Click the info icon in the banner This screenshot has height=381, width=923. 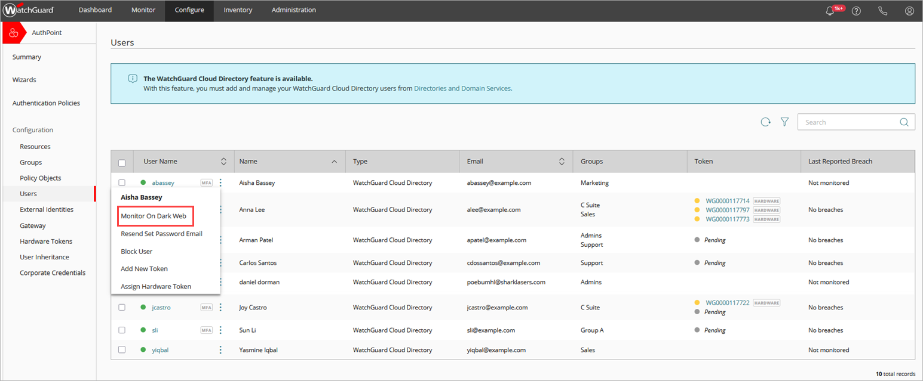[132, 79]
